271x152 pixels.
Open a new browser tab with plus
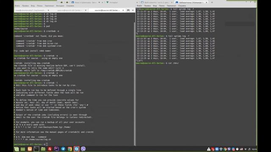point(212,3)
